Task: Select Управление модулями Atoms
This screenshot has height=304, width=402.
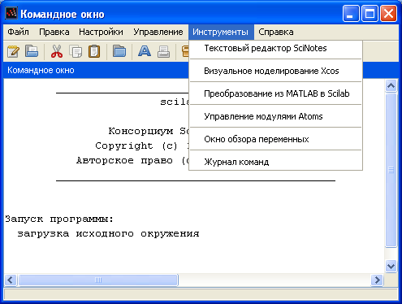Action: [275, 116]
